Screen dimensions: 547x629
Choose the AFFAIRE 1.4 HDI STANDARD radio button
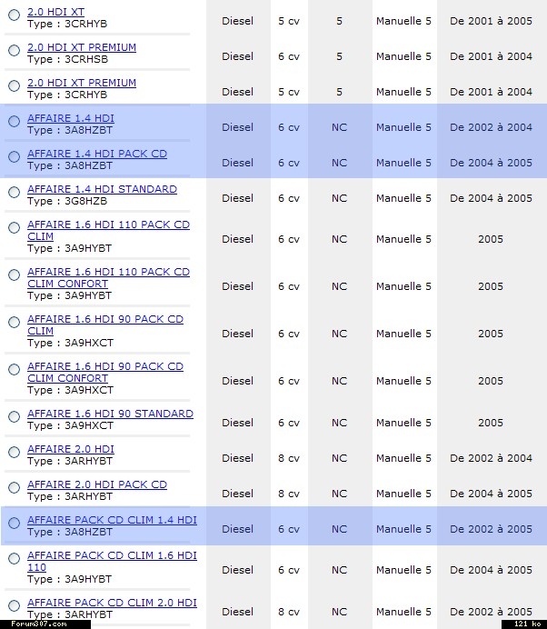[14, 192]
